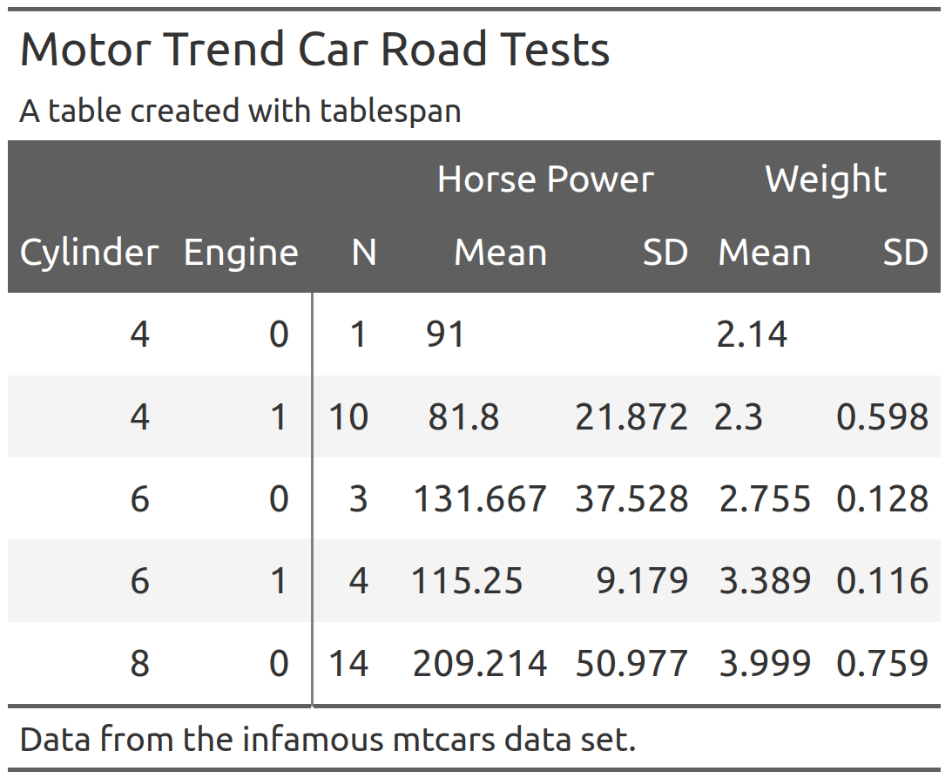Select the cell with value 131.667
952x778 pixels.
tap(480, 499)
